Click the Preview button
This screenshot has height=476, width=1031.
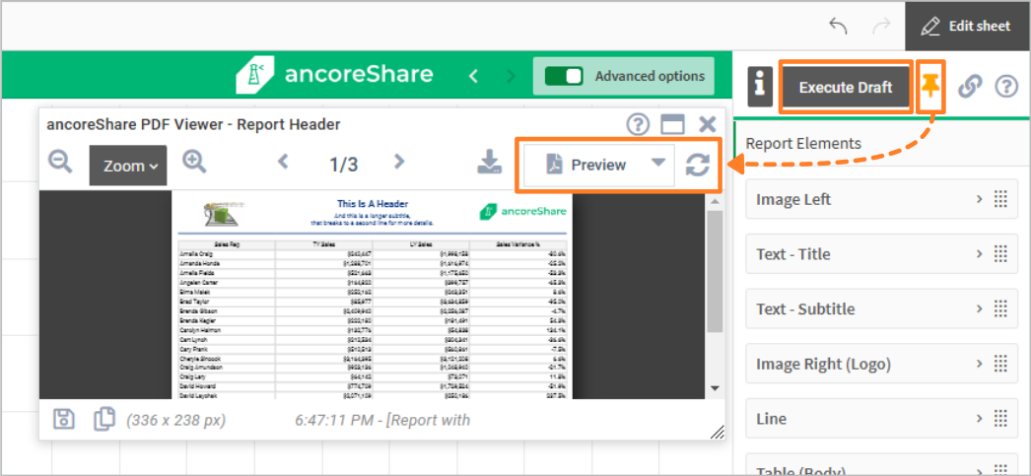pos(585,165)
